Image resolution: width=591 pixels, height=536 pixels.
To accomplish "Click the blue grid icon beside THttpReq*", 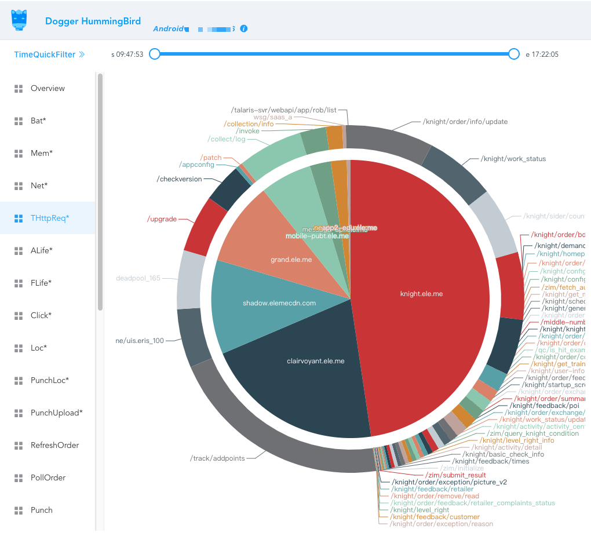I will click(x=19, y=218).
